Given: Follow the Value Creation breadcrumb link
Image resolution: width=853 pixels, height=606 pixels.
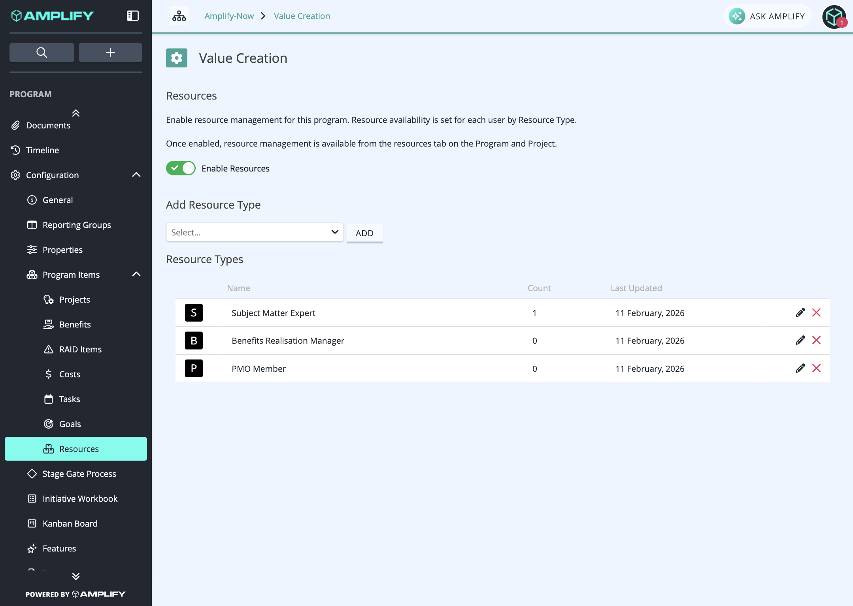Looking at the screenshot, I should (302, 16).
